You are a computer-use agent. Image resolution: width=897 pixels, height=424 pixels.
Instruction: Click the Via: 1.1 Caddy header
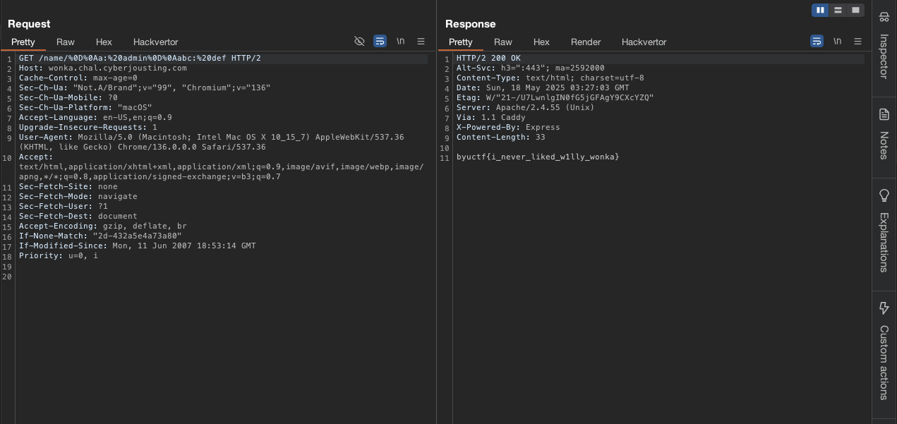coord(491,118)
